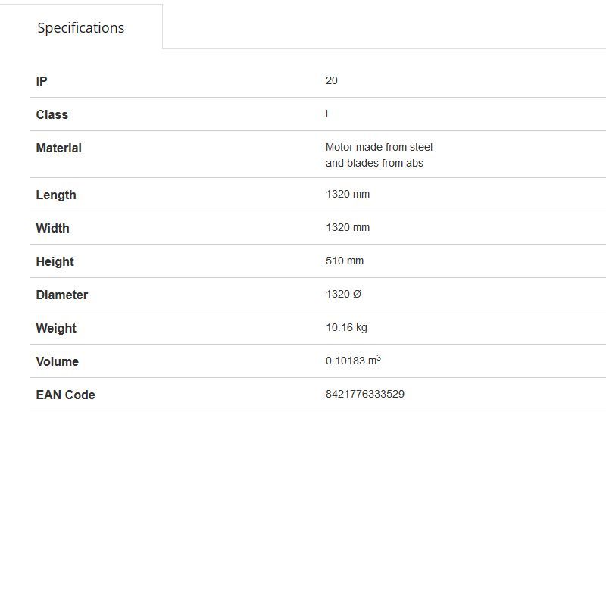Click 'and blades from abs' text
606x606 pixels.
(374, 163)
